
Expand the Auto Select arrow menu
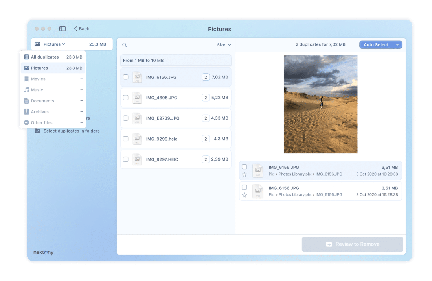pos(397,45)
